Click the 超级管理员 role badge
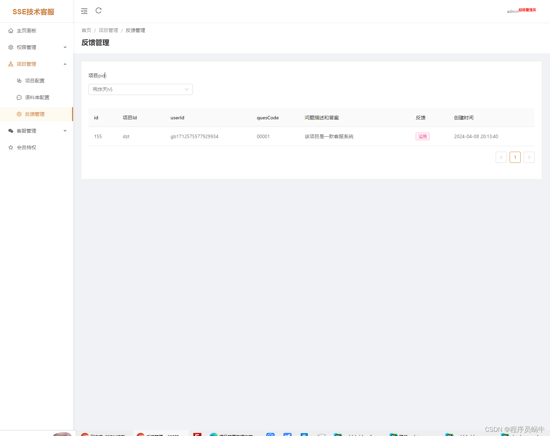Image resolution: width=550 pixels, height=436 pixels. (x=527, y=10)
